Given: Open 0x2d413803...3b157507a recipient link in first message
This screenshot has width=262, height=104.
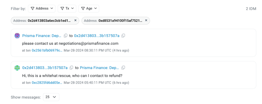Looking at the screenshot, I should [97, 36].
